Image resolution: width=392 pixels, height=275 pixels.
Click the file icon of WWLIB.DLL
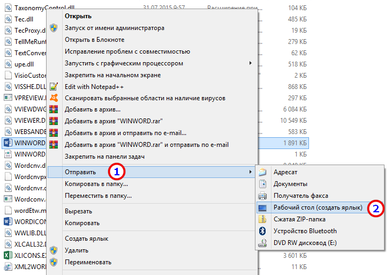tap(8, 233)
